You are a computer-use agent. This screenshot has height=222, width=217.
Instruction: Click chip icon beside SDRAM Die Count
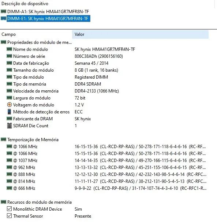click(10, 125)
